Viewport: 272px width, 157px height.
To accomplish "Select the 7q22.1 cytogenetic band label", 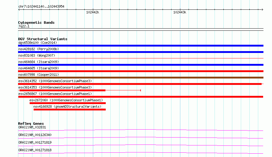I will tap(24, 26).
